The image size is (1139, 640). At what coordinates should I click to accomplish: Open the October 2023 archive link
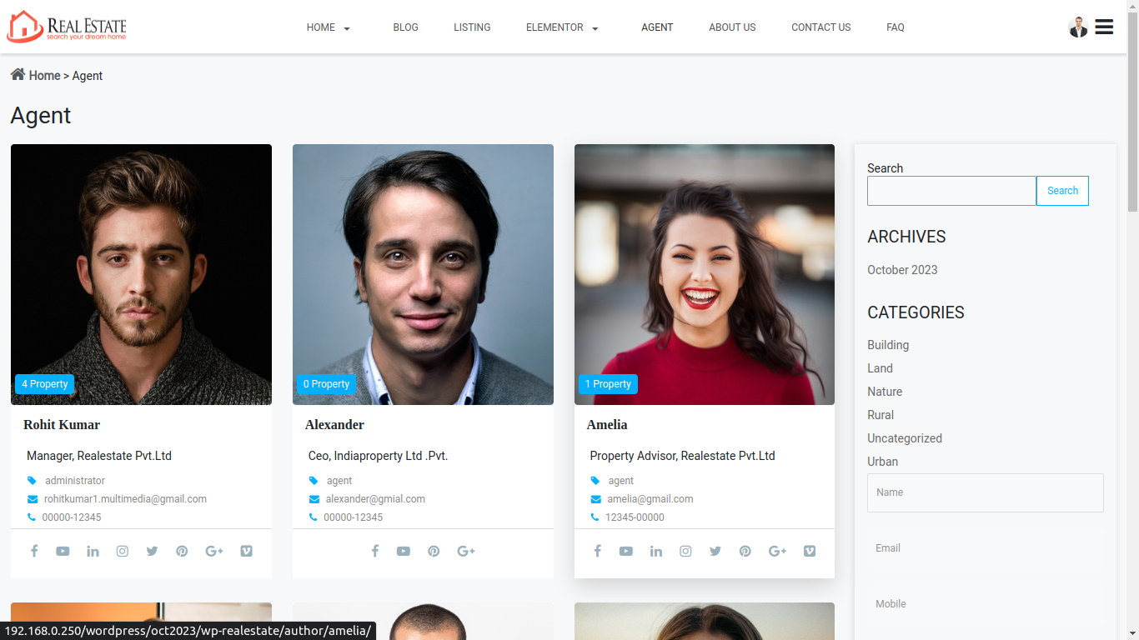(902, 270)
